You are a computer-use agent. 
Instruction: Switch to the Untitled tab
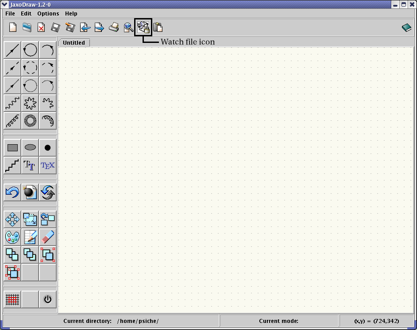pyautogui.click(x=74, y=43)
